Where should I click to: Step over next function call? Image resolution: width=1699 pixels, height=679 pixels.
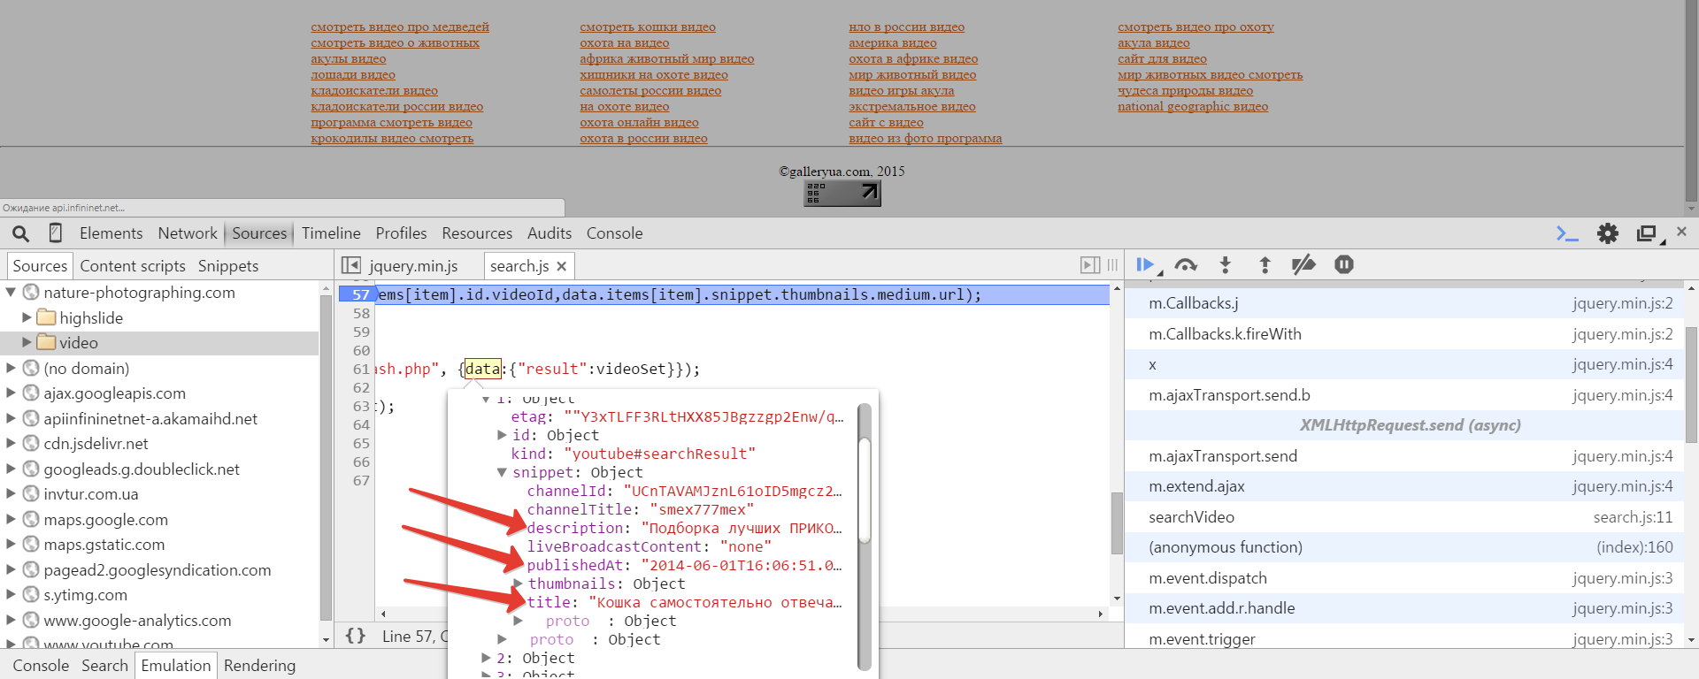1186,264
